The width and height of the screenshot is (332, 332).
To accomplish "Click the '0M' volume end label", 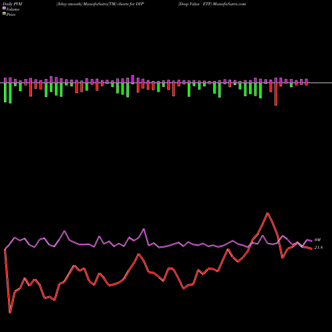I will click(x=317, y=240).
